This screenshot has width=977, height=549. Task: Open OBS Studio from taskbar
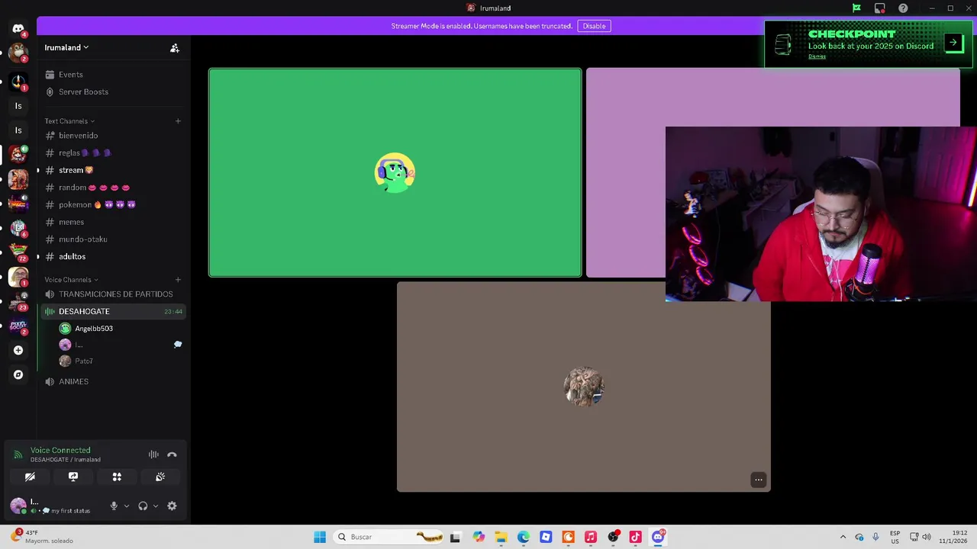coord(613,537)
